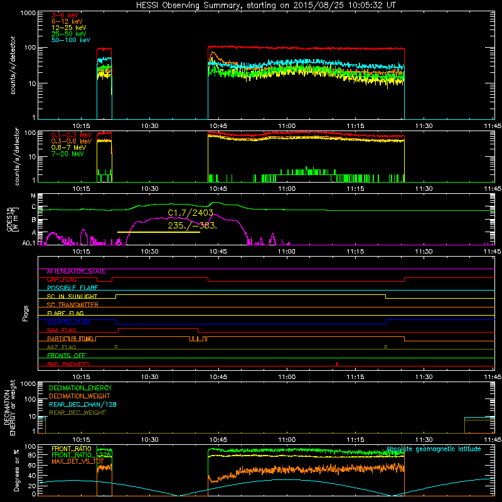Screen dimensions: 502x502
Task: Click the ATTENUATOR_STATE flag label
Action: point(76,272)
